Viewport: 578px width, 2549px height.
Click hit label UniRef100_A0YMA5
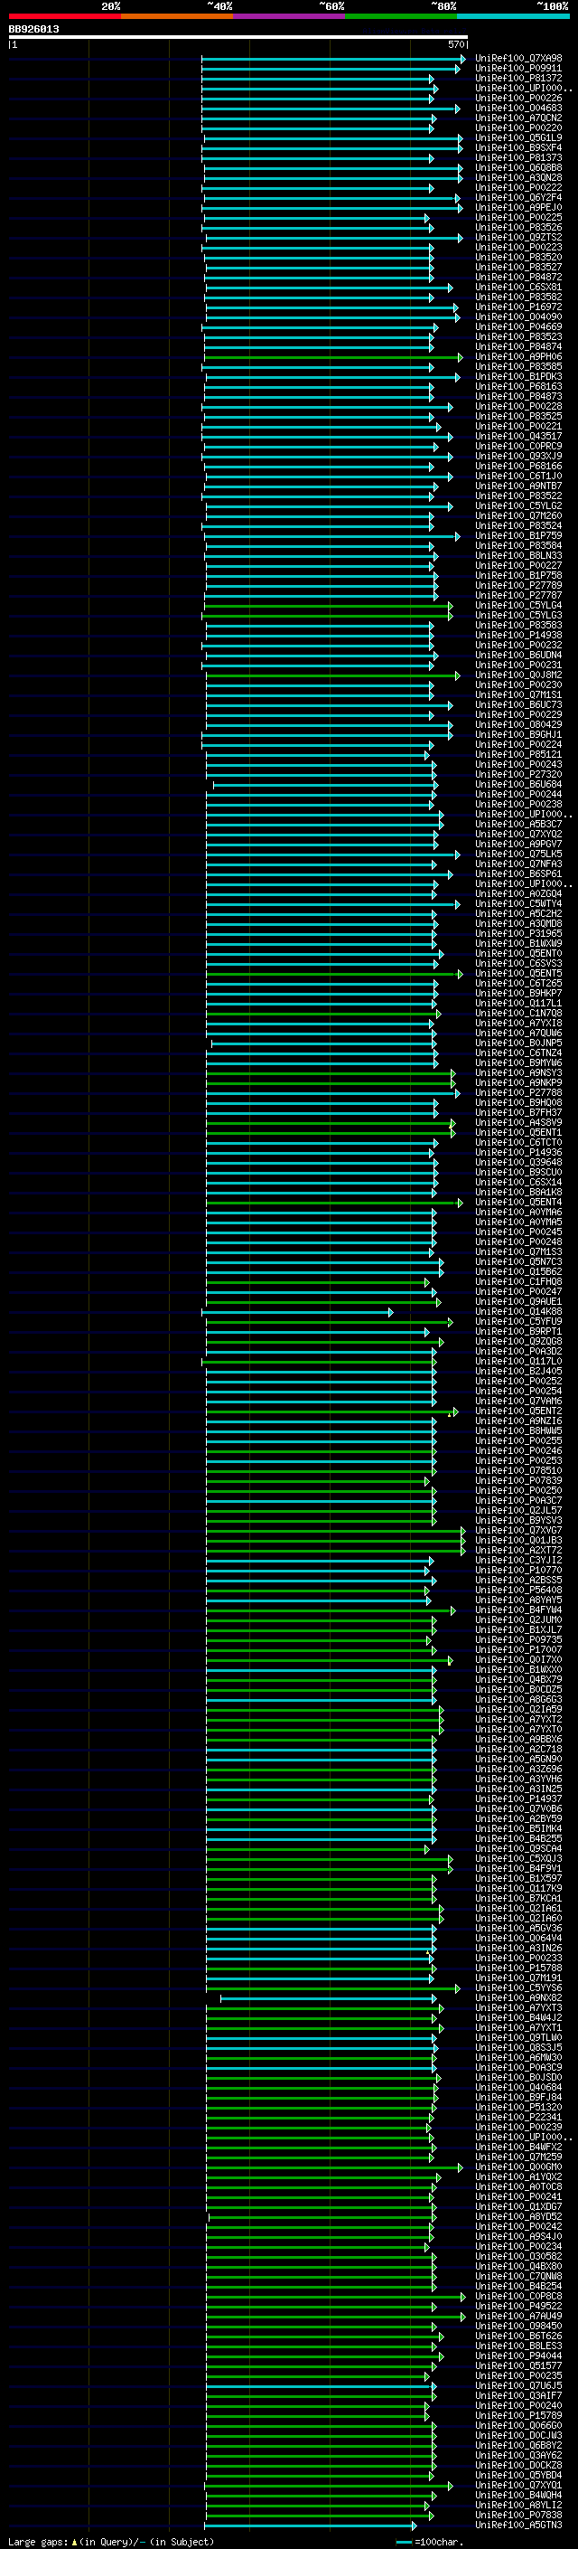pyautogui.click(x=518, y=1223)
